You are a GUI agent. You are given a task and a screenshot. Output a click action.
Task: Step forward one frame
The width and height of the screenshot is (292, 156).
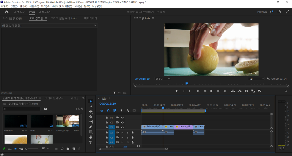point(218,91)
